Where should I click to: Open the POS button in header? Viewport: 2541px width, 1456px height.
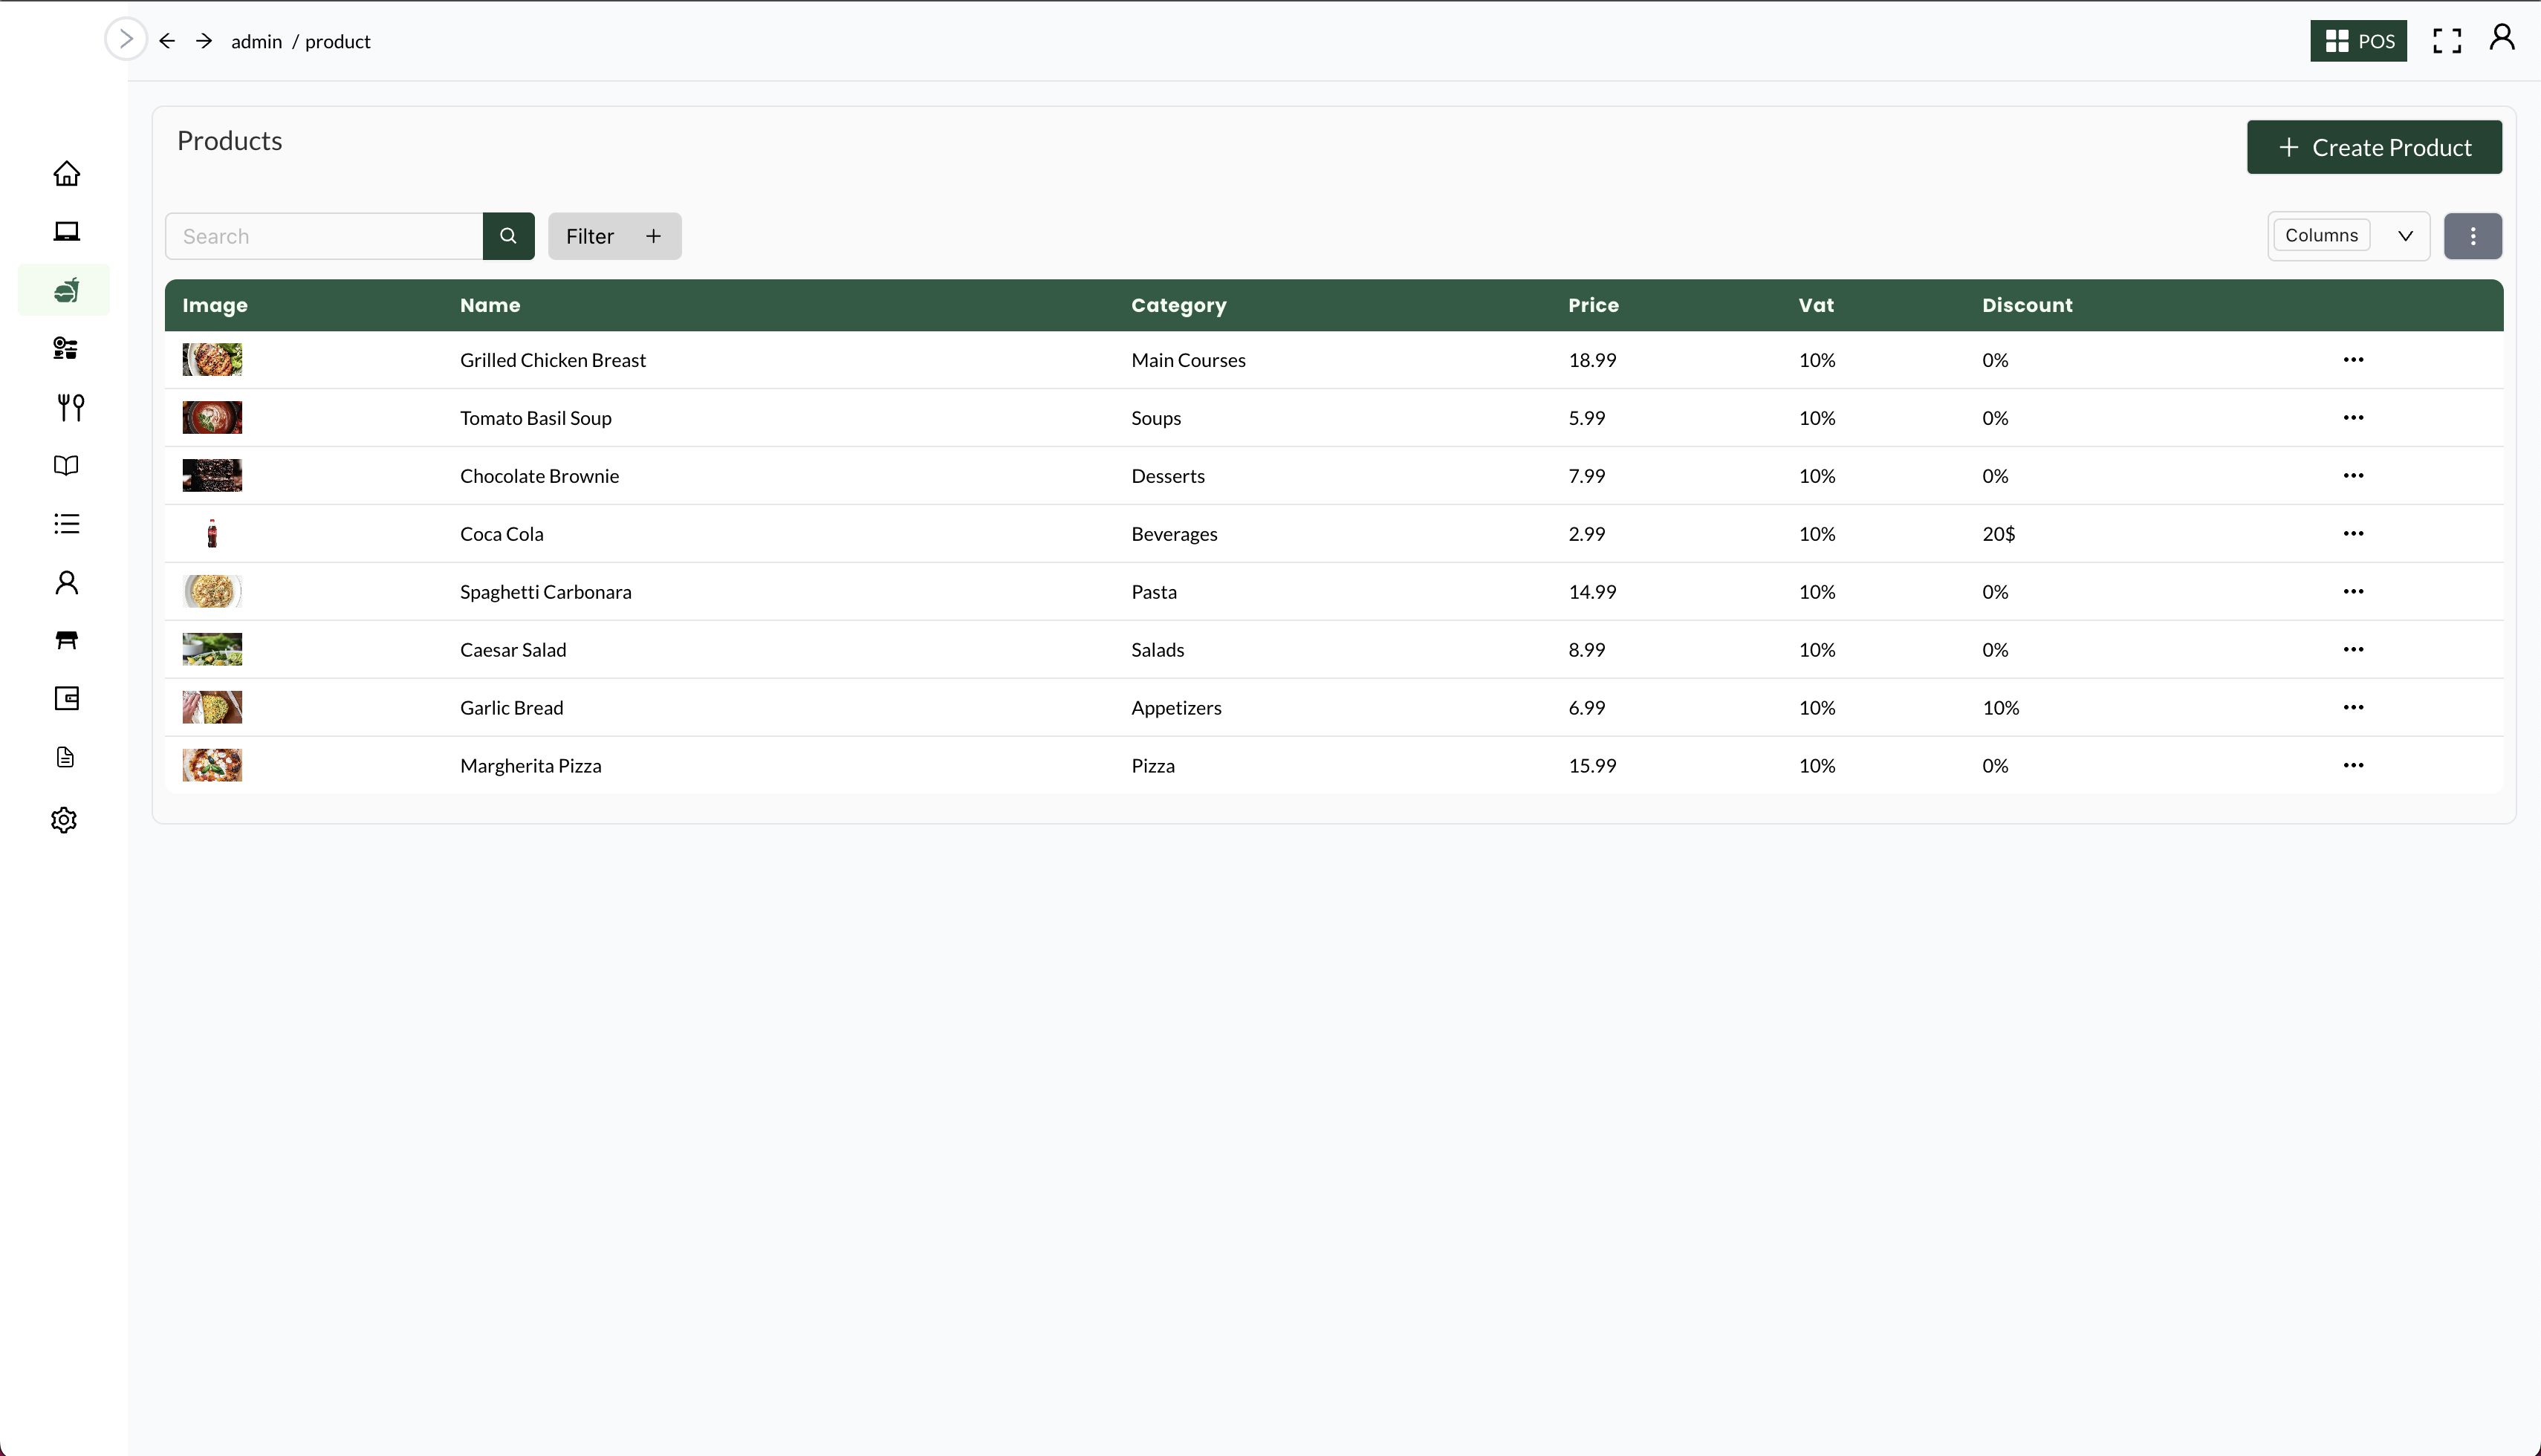click(x=2358, y=41)
